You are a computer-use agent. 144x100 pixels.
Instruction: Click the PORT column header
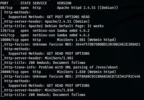pyautogui.click(x=4, y=3)
